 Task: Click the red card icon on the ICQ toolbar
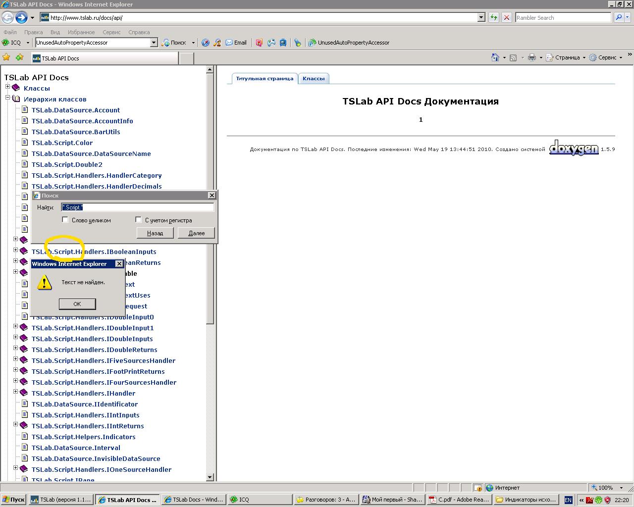259,43
